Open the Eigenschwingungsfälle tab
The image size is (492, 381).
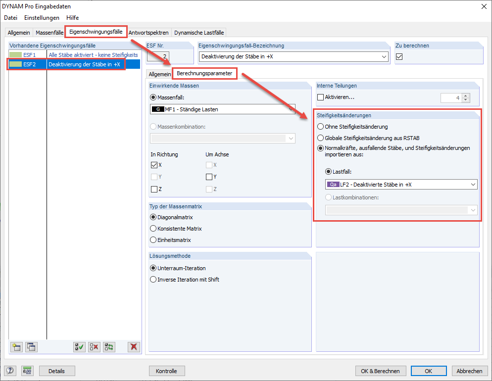(96, 32)
